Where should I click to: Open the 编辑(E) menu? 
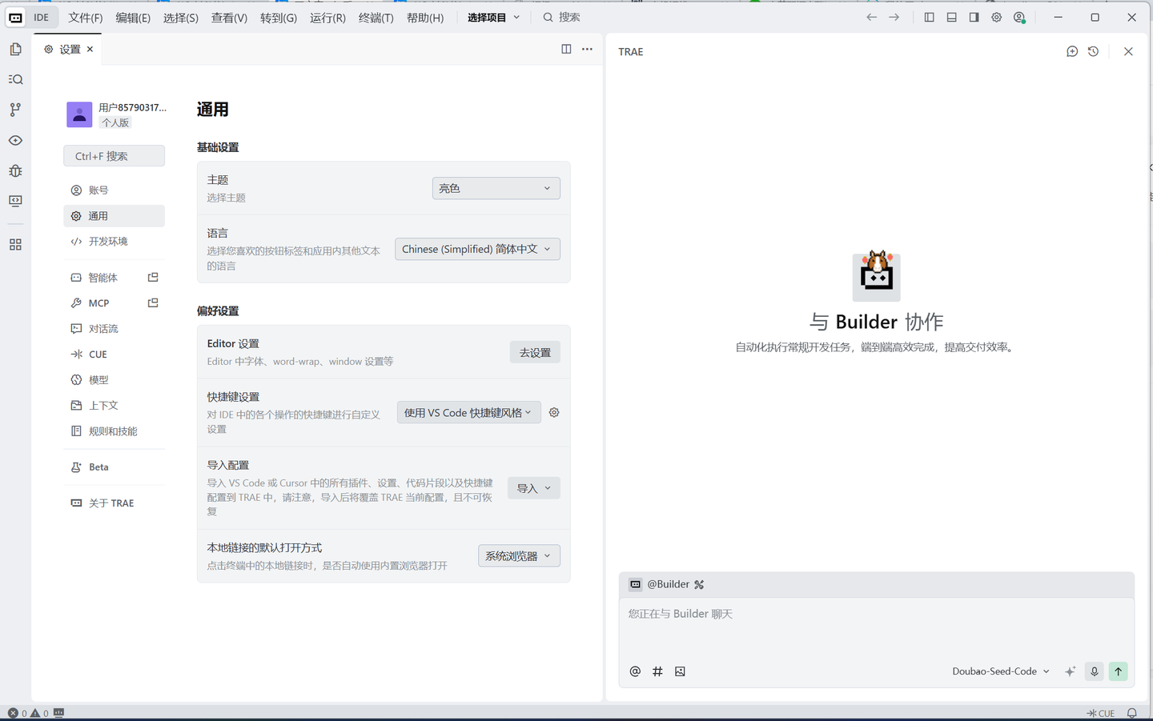[x=133, y=17]
